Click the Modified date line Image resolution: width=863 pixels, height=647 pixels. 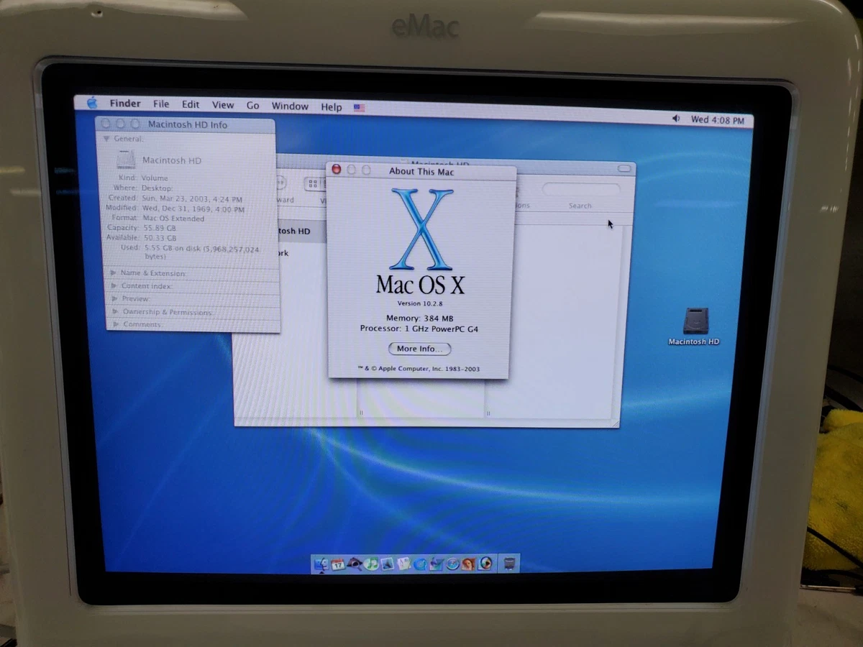pos(175,208)
